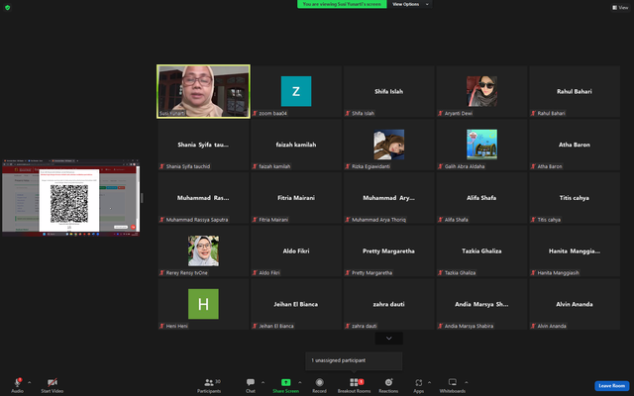This screenshot has height=396, width=634.
Task: Click muted mic icon on Shifa Islah
Action: point(348,114)
